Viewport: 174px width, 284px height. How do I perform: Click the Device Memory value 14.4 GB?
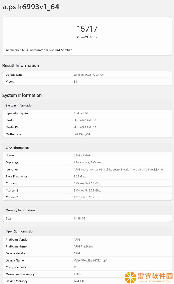79,281
